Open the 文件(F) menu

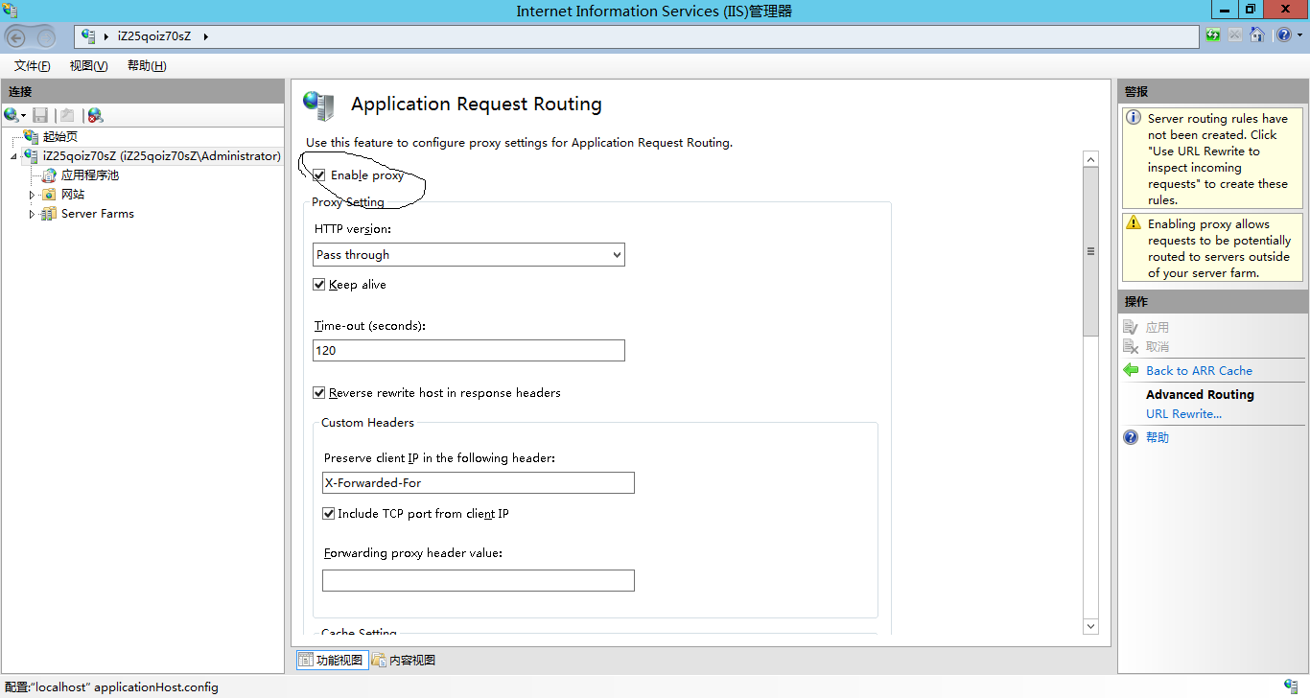pos(32,66)
